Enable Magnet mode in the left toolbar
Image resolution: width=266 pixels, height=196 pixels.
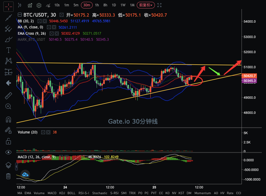(8, 119)
